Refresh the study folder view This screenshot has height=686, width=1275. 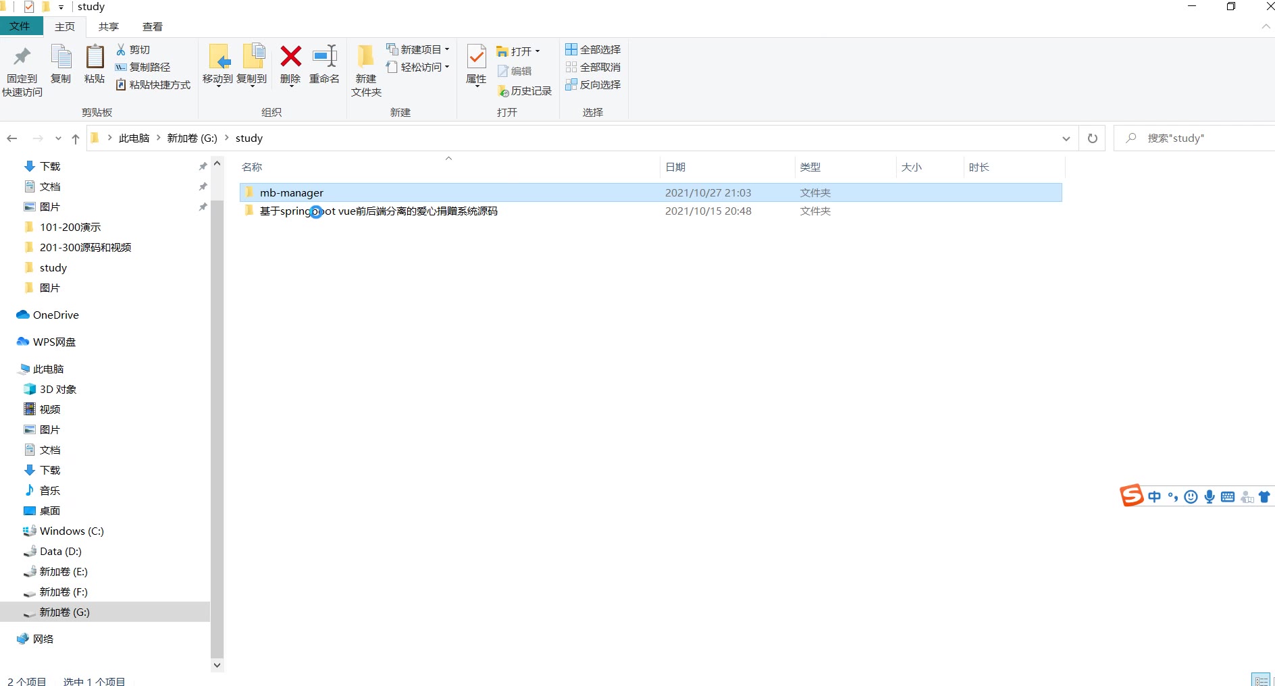coord(1093,138)
